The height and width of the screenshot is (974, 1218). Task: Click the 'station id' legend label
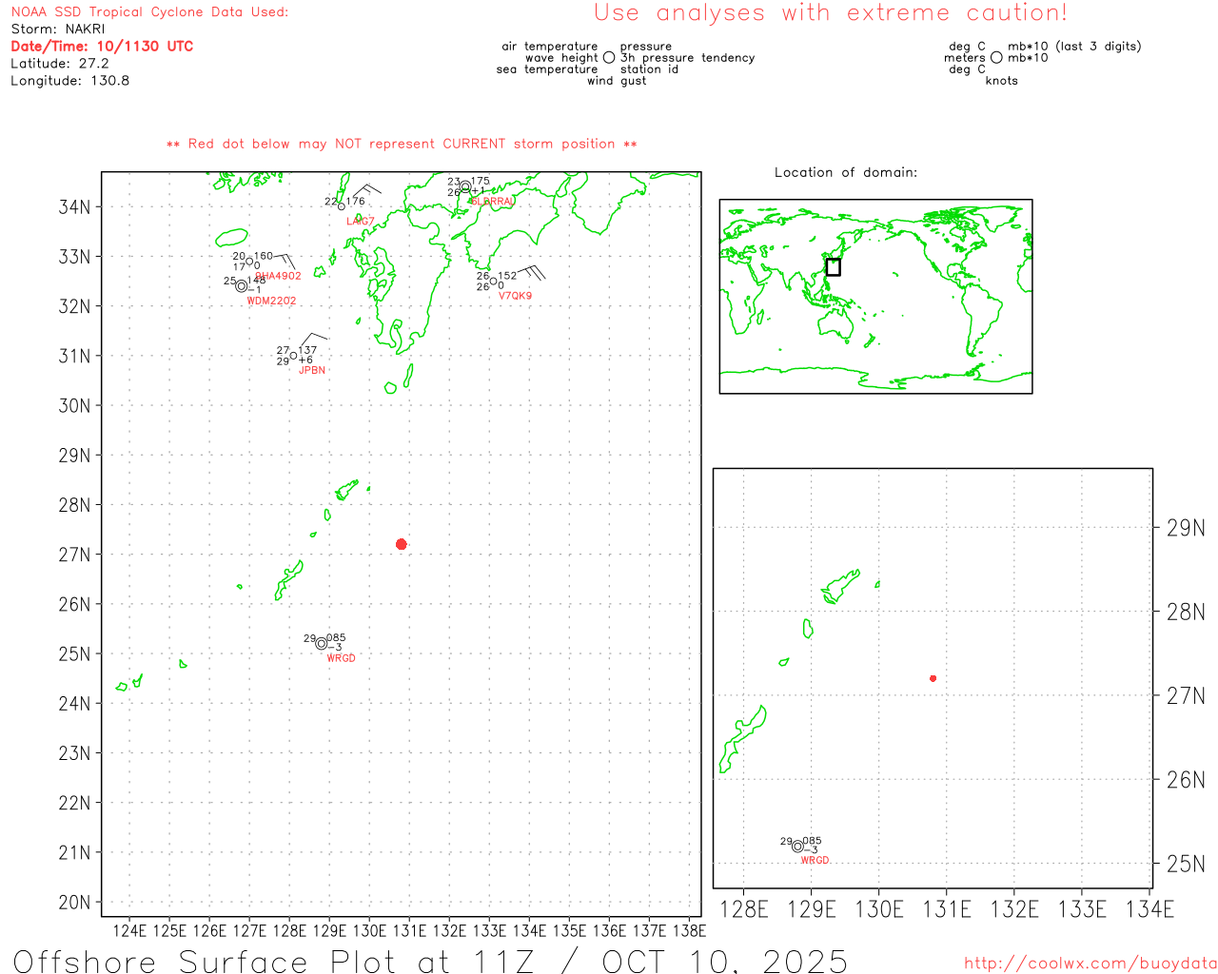coord(649,68)
